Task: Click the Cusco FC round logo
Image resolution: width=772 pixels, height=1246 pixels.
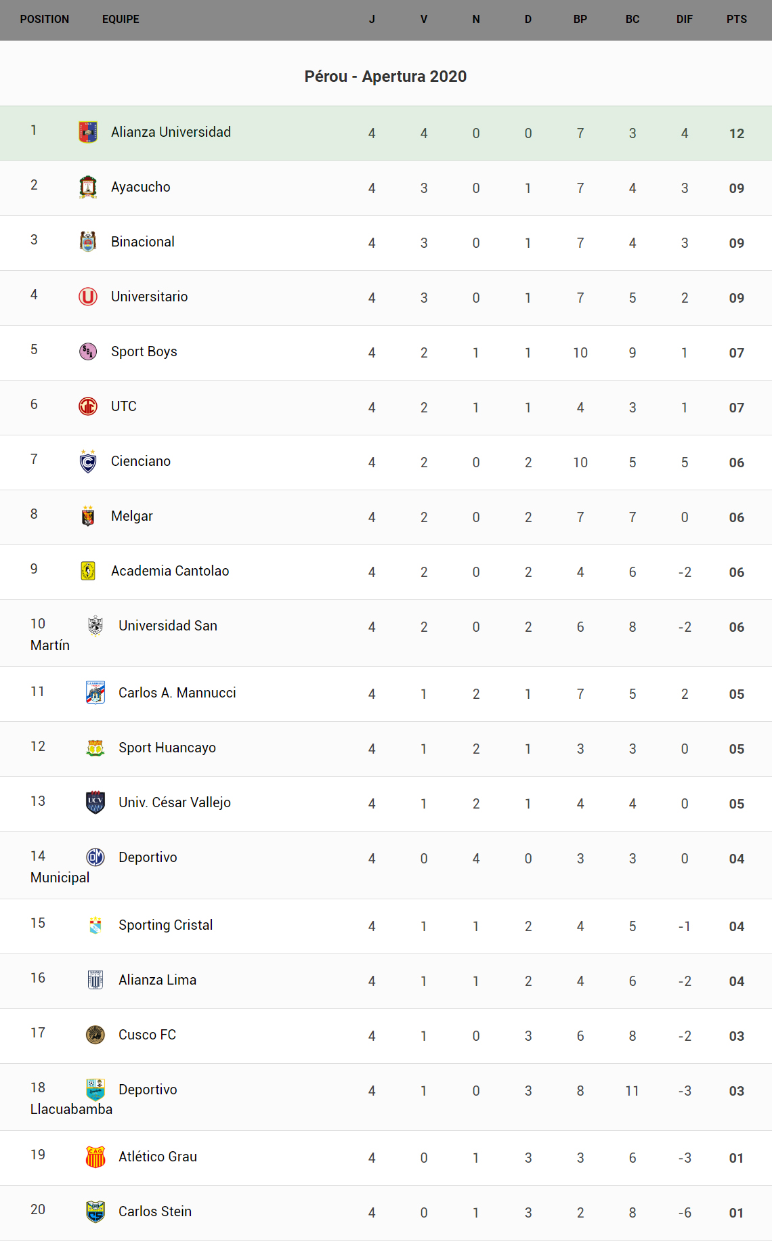Action: (x=95, y=1035)
